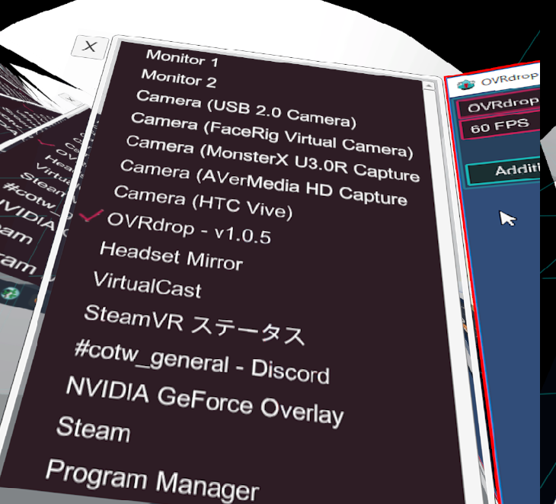Click OVRdrop source field in right panel
The height and width of the screenshot is (504, 556).
[x=498, y=105]
